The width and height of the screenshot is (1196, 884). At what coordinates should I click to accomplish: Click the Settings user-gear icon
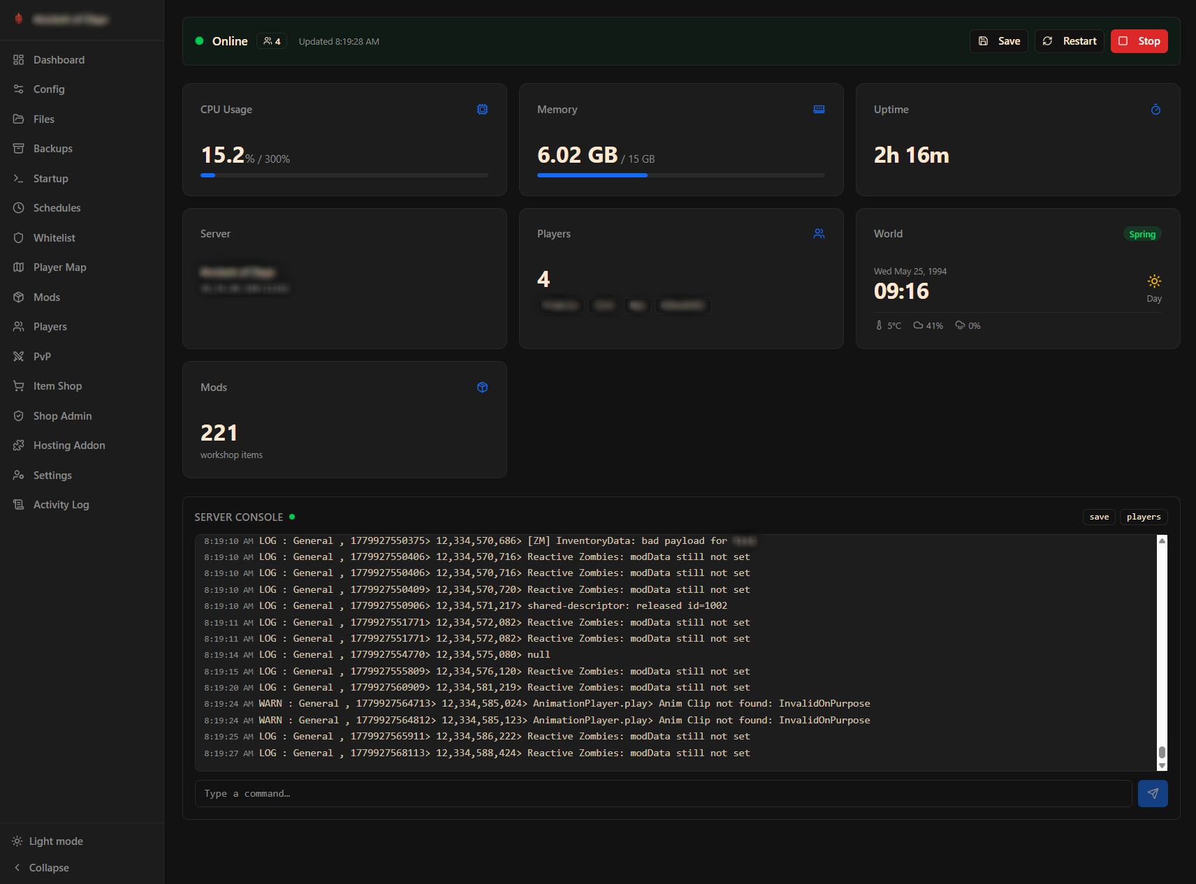(x=19, y=476)
